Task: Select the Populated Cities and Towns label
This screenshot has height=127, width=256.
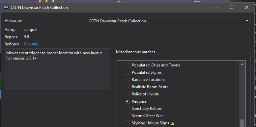Action: tap(156, 65)
